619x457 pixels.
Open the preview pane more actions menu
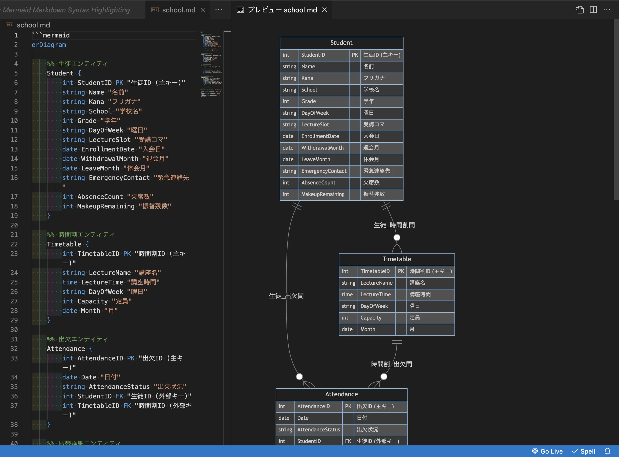(607, 10)
